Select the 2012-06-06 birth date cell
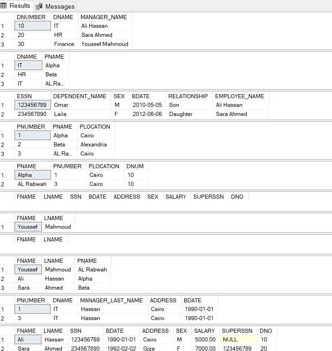 point(146,114)
